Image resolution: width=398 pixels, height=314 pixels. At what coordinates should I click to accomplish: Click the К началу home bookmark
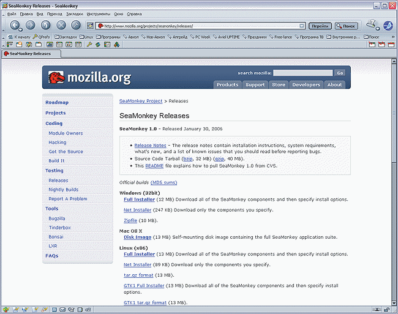[x=20, y=37]
